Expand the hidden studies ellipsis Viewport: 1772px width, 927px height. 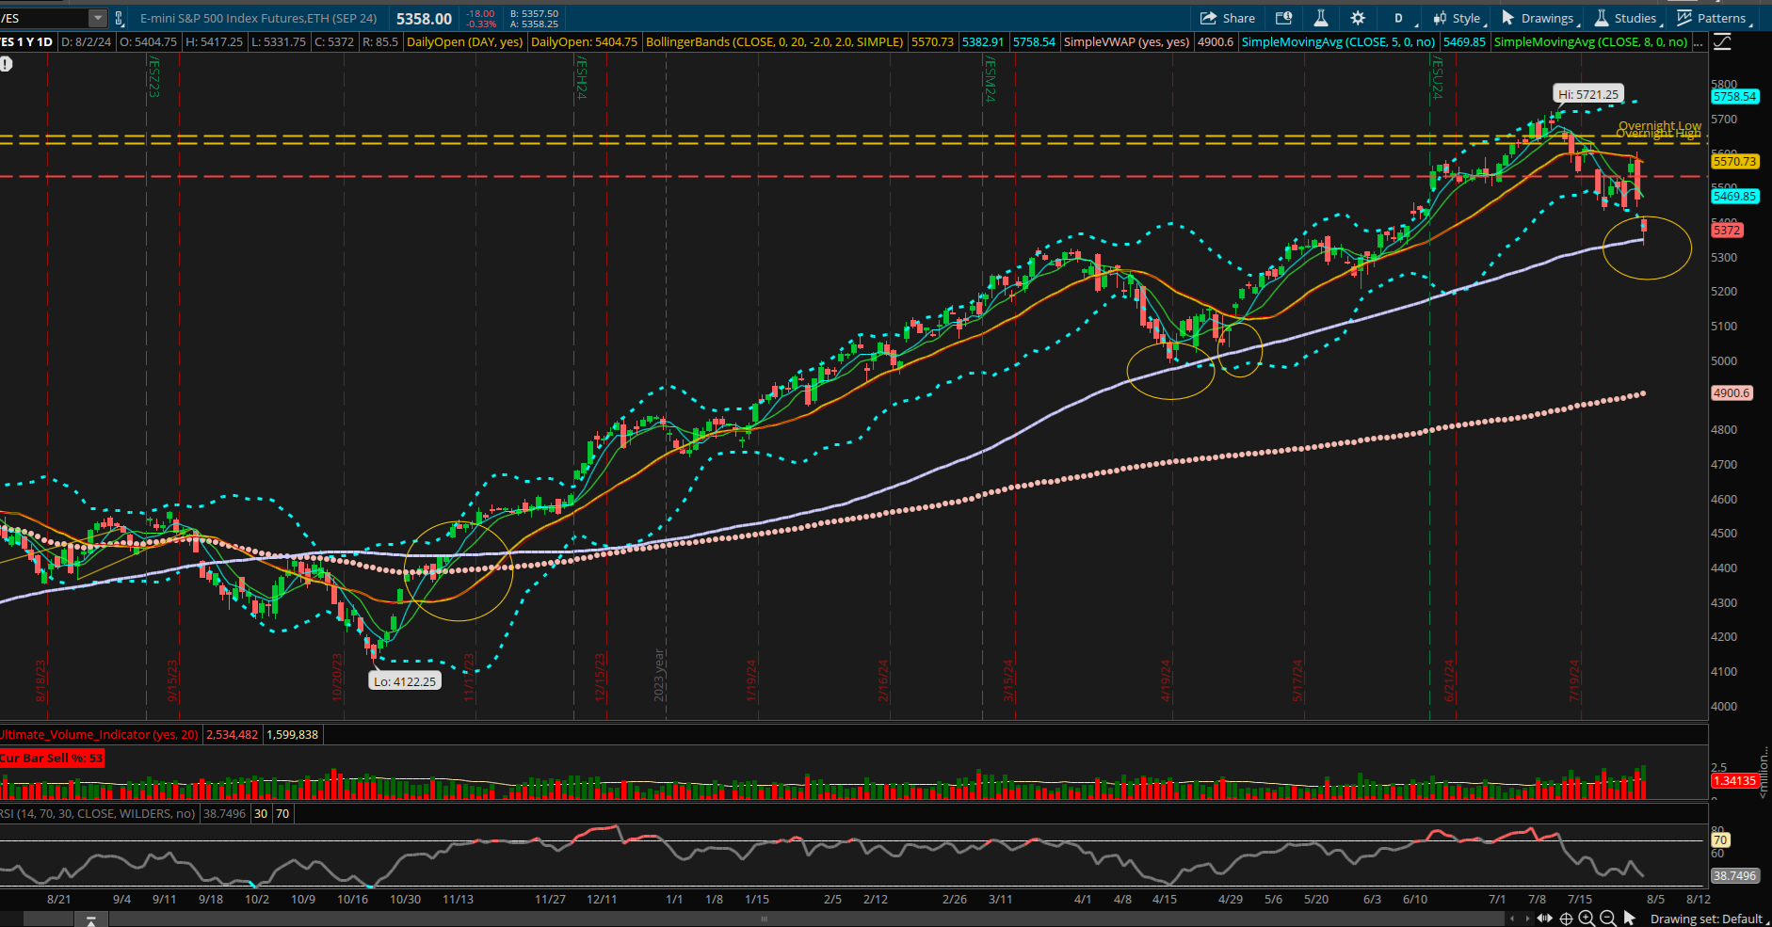[1698, 41]
